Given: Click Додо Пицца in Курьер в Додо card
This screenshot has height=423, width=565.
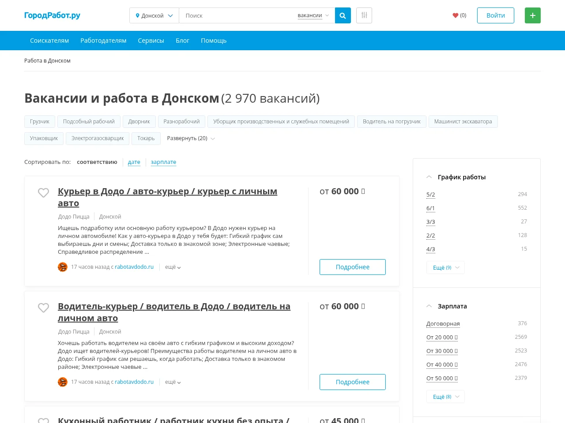Looking at the screenshot, I should coord(74,217).
